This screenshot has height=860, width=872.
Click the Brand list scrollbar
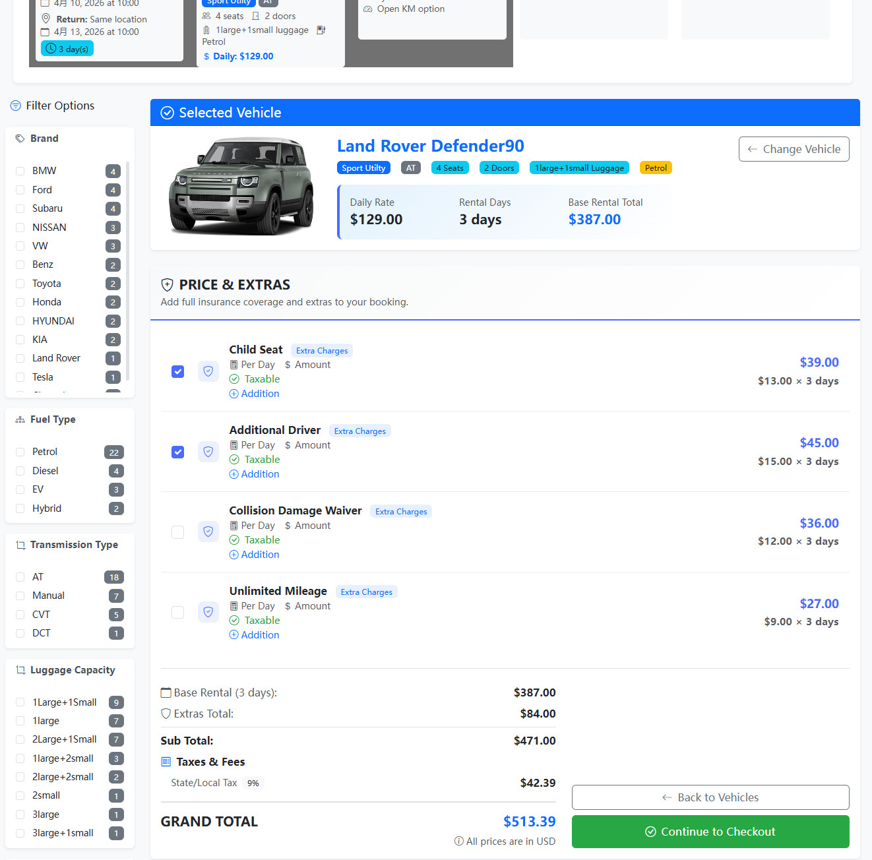tap(127, 270)
